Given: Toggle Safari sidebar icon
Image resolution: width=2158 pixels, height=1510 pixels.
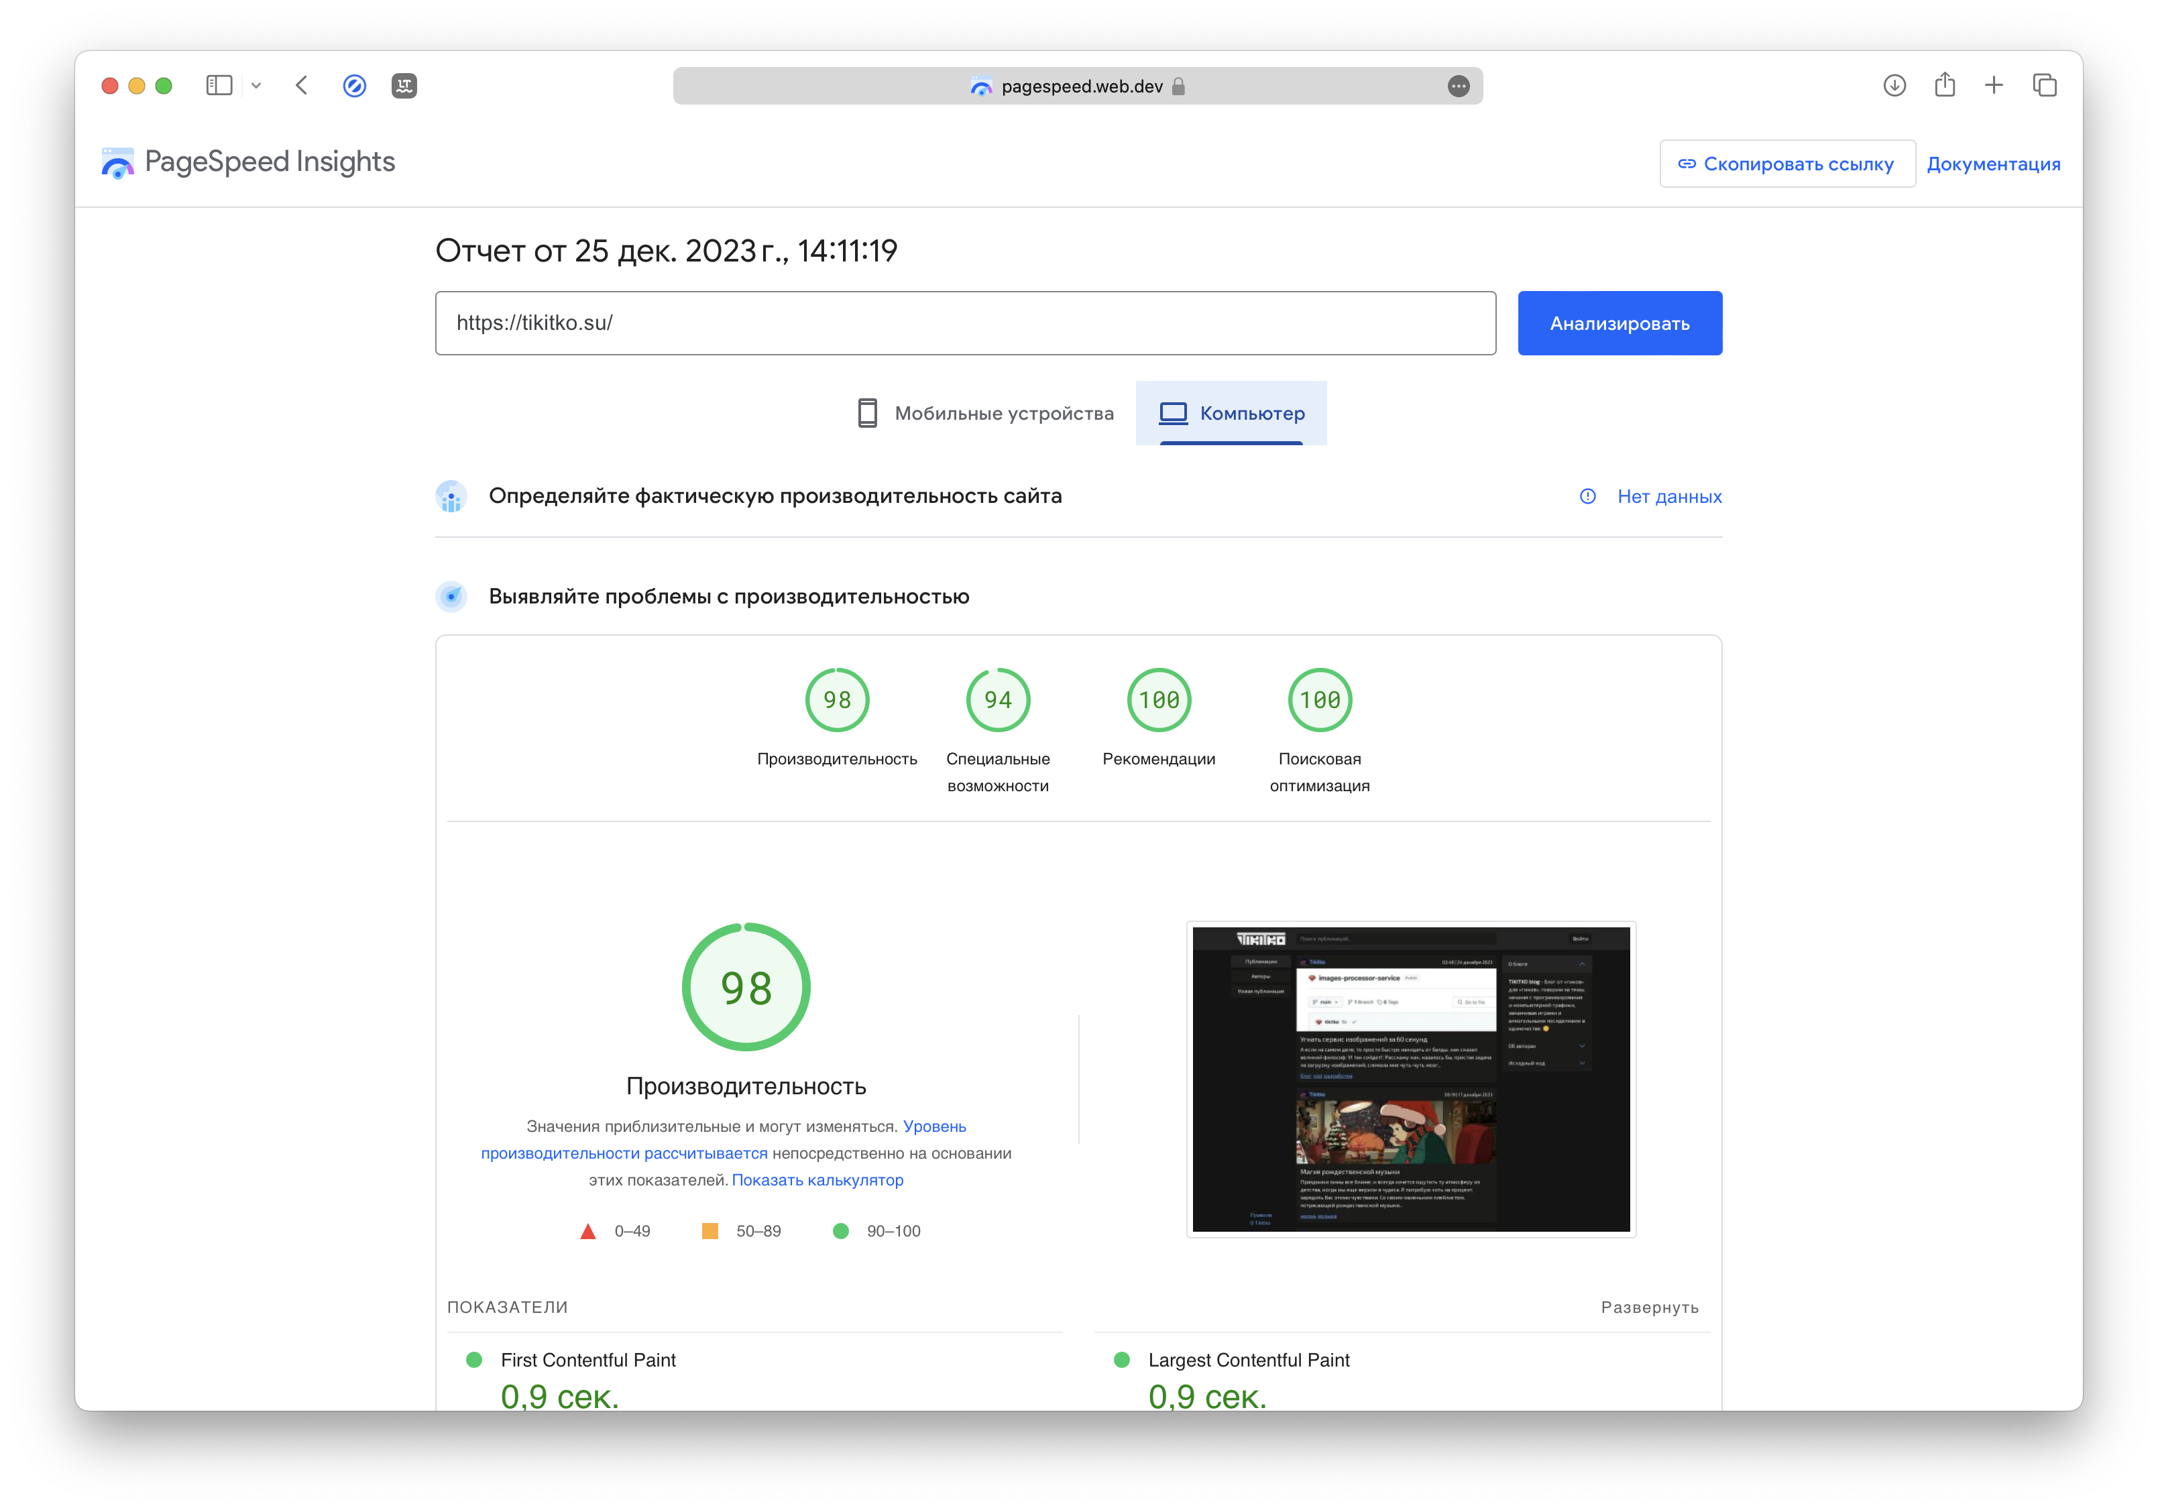Looking at the screenshot, I should point(218,86).
